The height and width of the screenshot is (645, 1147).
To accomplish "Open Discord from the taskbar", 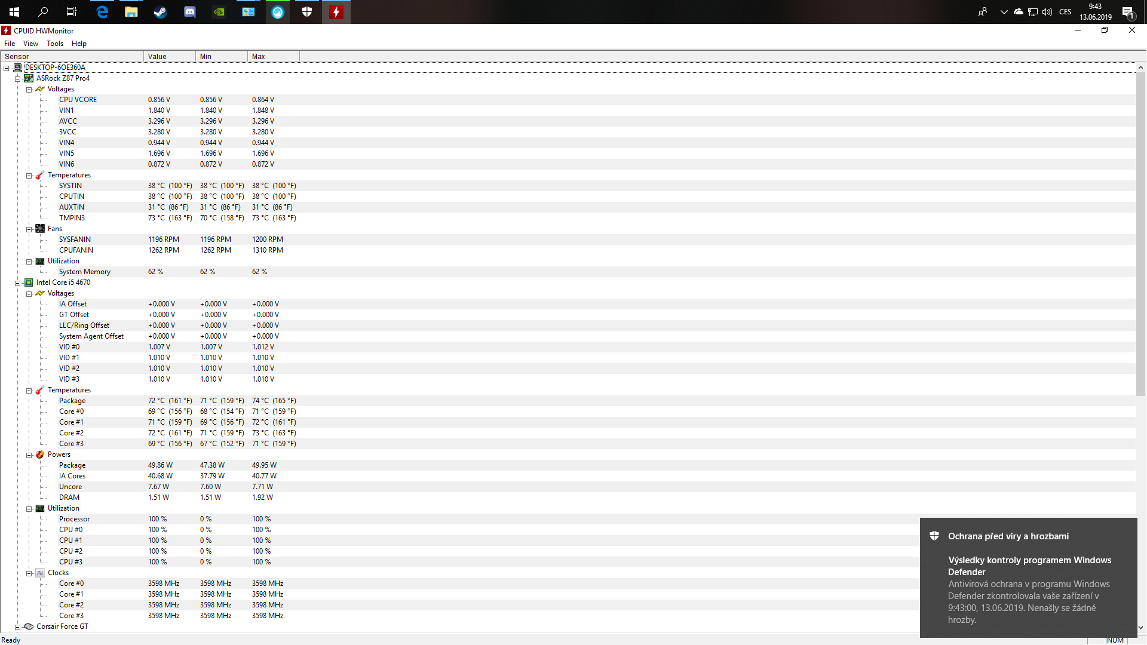I will click(190, 12).
